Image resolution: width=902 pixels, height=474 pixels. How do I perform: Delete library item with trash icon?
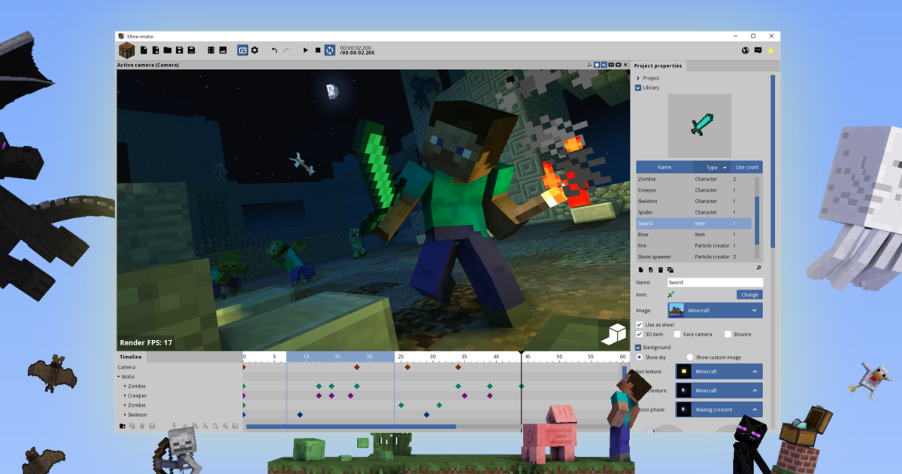click(x=661, y=269)
